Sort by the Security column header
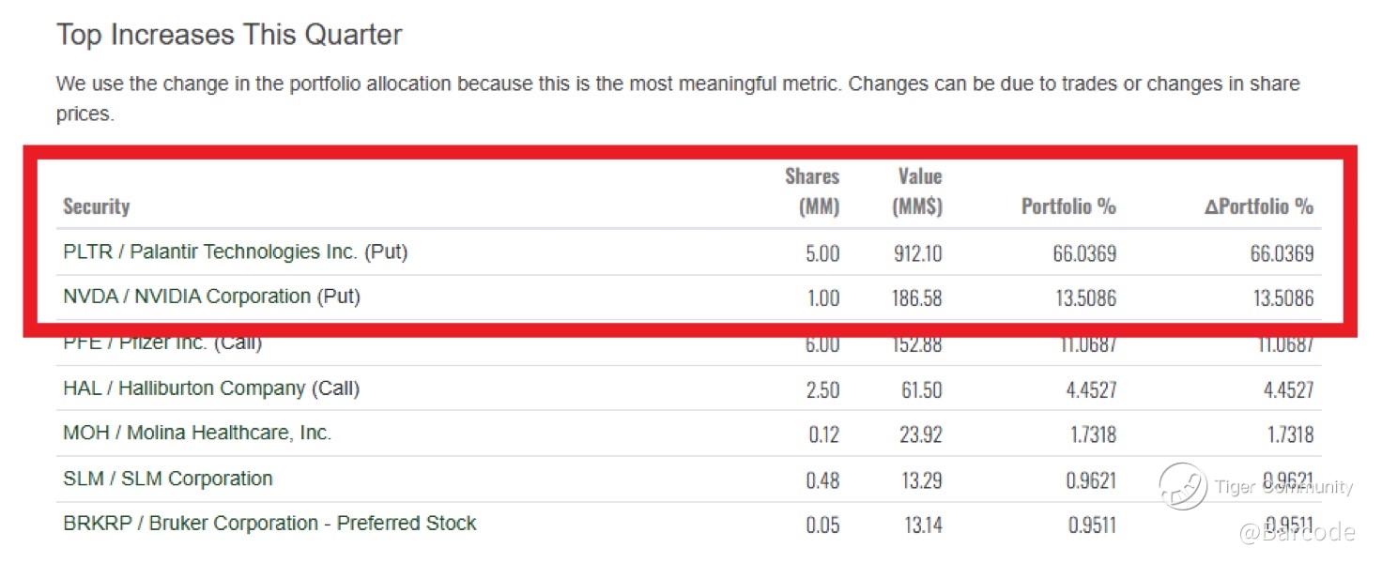 tap(97, 206)
